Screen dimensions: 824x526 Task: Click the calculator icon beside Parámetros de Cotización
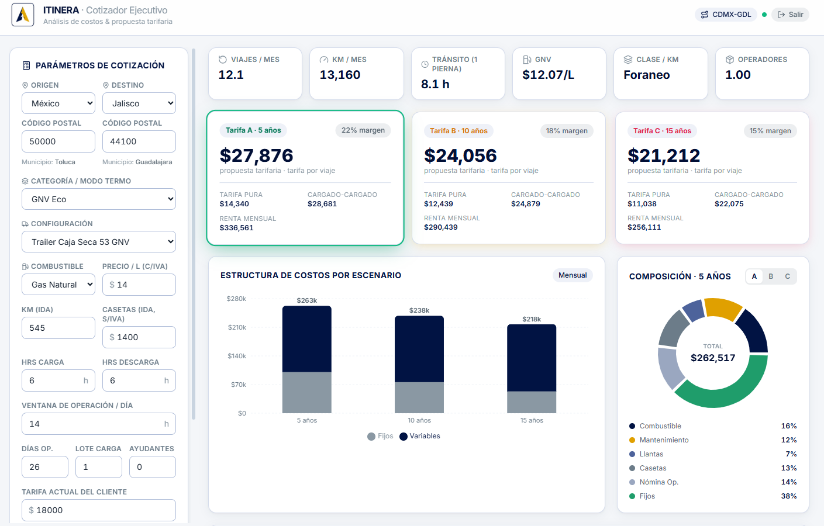pos(26,65)
